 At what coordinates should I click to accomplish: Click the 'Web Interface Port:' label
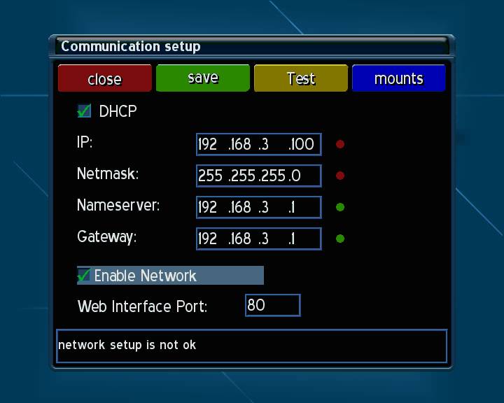pos(142,306)
